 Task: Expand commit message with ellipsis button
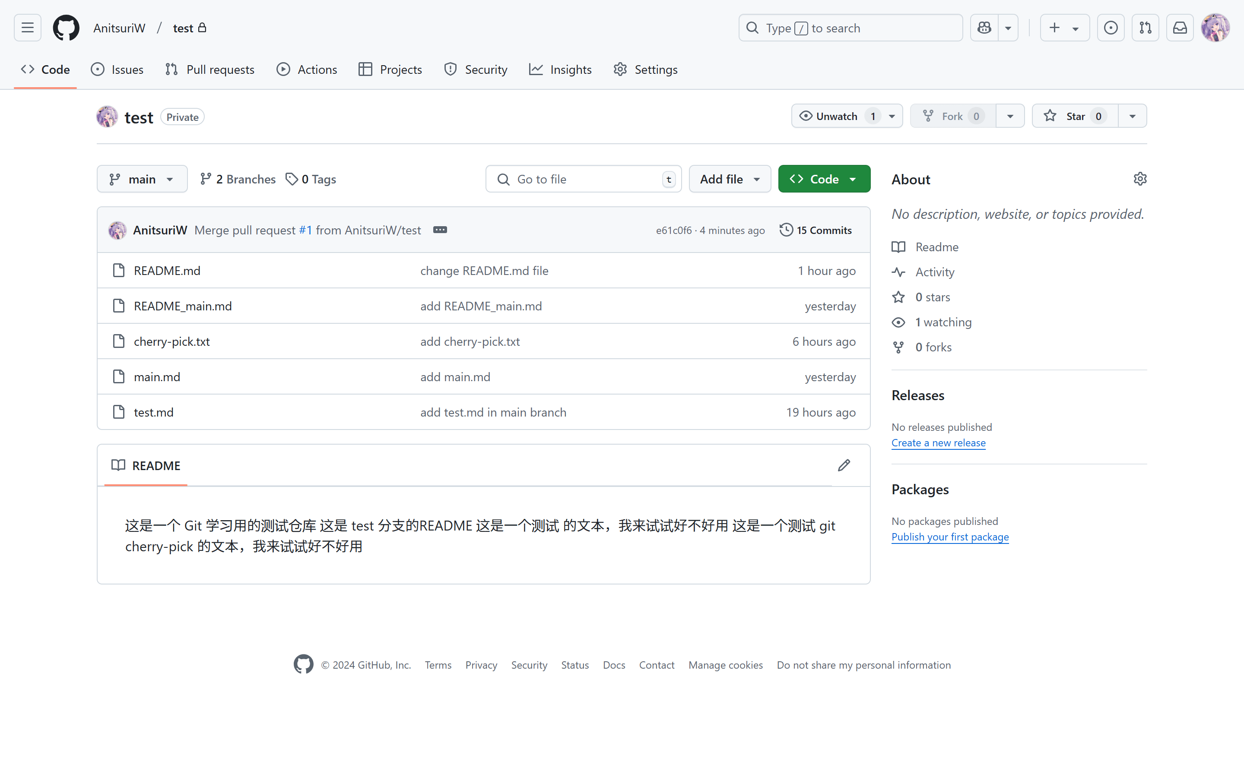click(440, 230)
